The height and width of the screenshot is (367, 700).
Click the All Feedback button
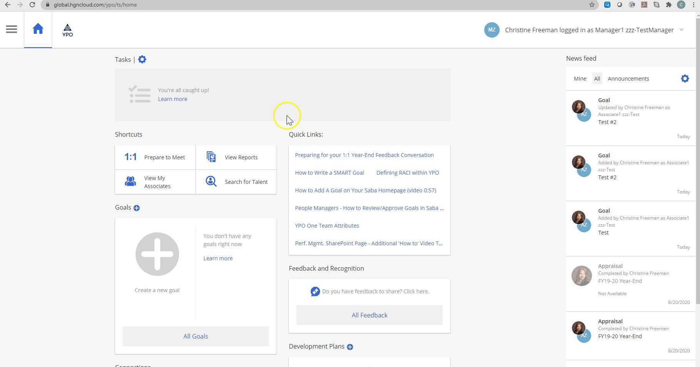pos(369,315)
